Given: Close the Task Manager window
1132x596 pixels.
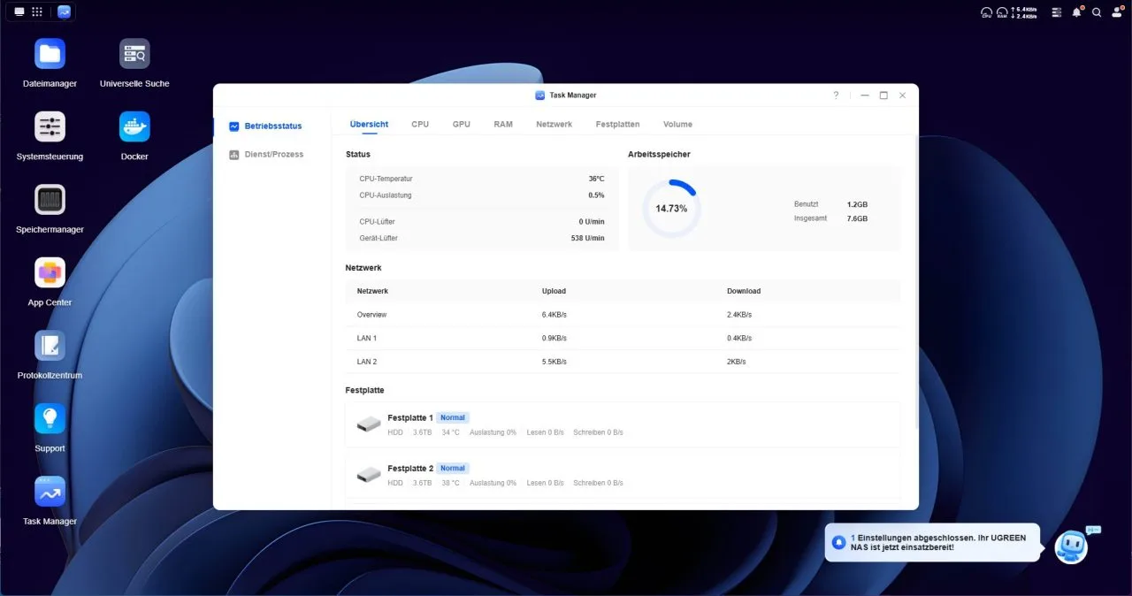Looking at the screenshot, I should pos(903,96).
